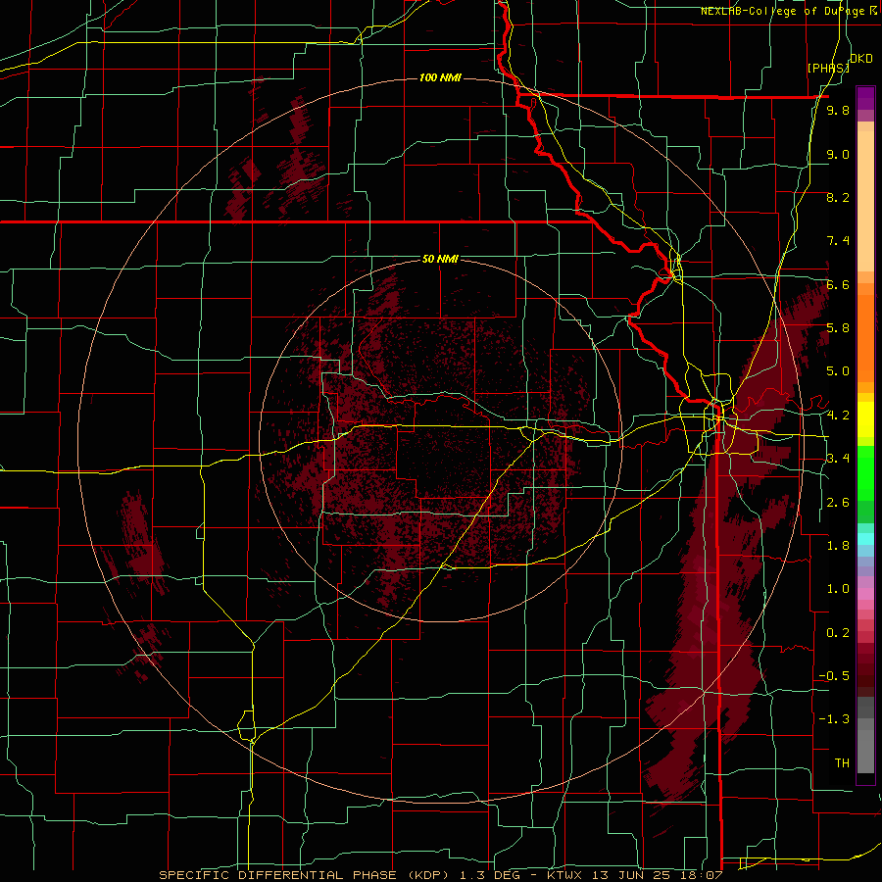Click the 1.0 value on the color scale
The width and height of the screenshot is (882, 882).
pos(838,589)
